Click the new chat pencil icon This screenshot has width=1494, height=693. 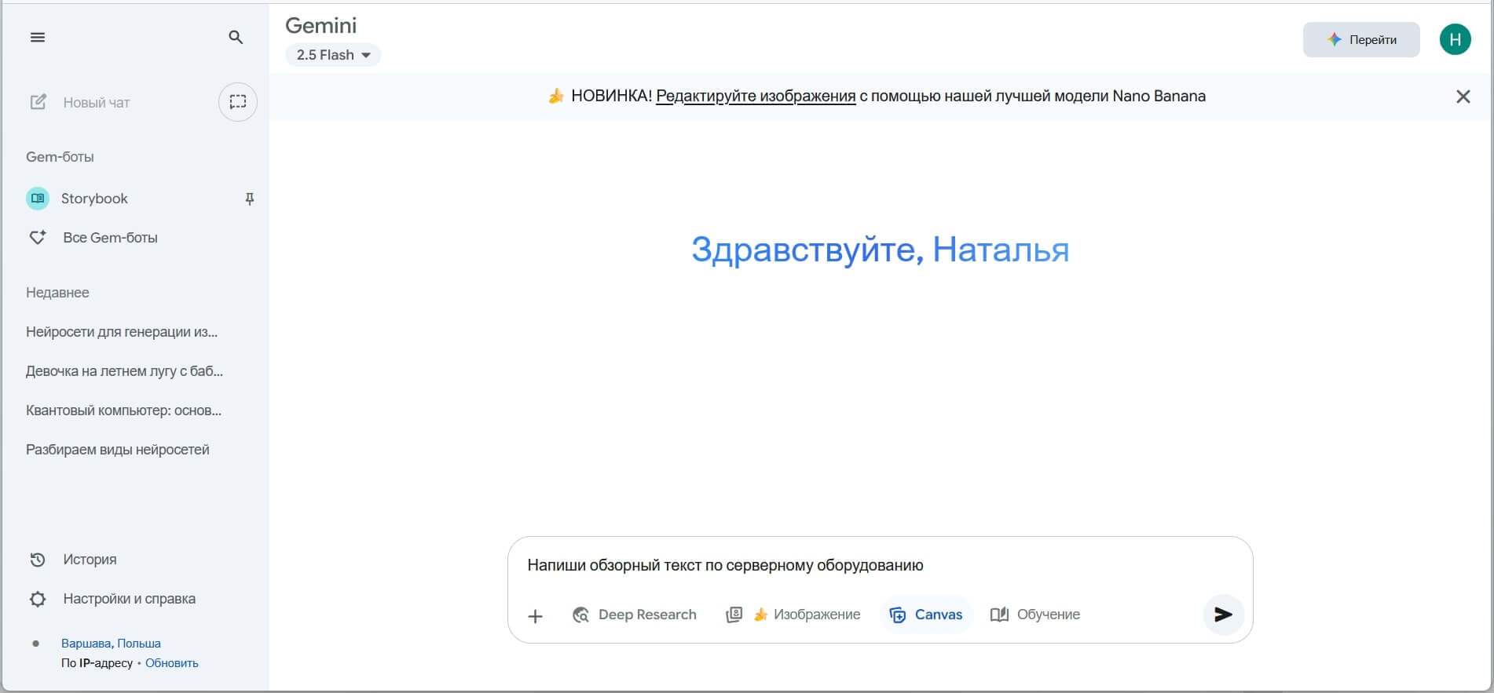[38, 102]
